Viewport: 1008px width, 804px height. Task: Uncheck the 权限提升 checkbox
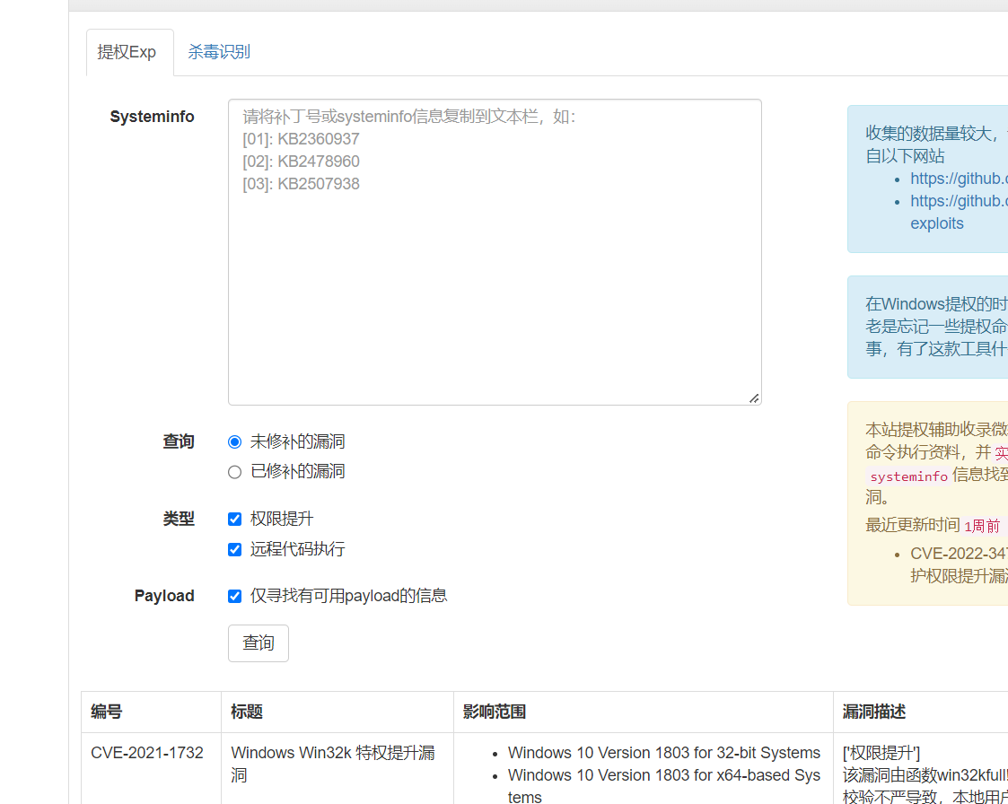coord(234,520)
